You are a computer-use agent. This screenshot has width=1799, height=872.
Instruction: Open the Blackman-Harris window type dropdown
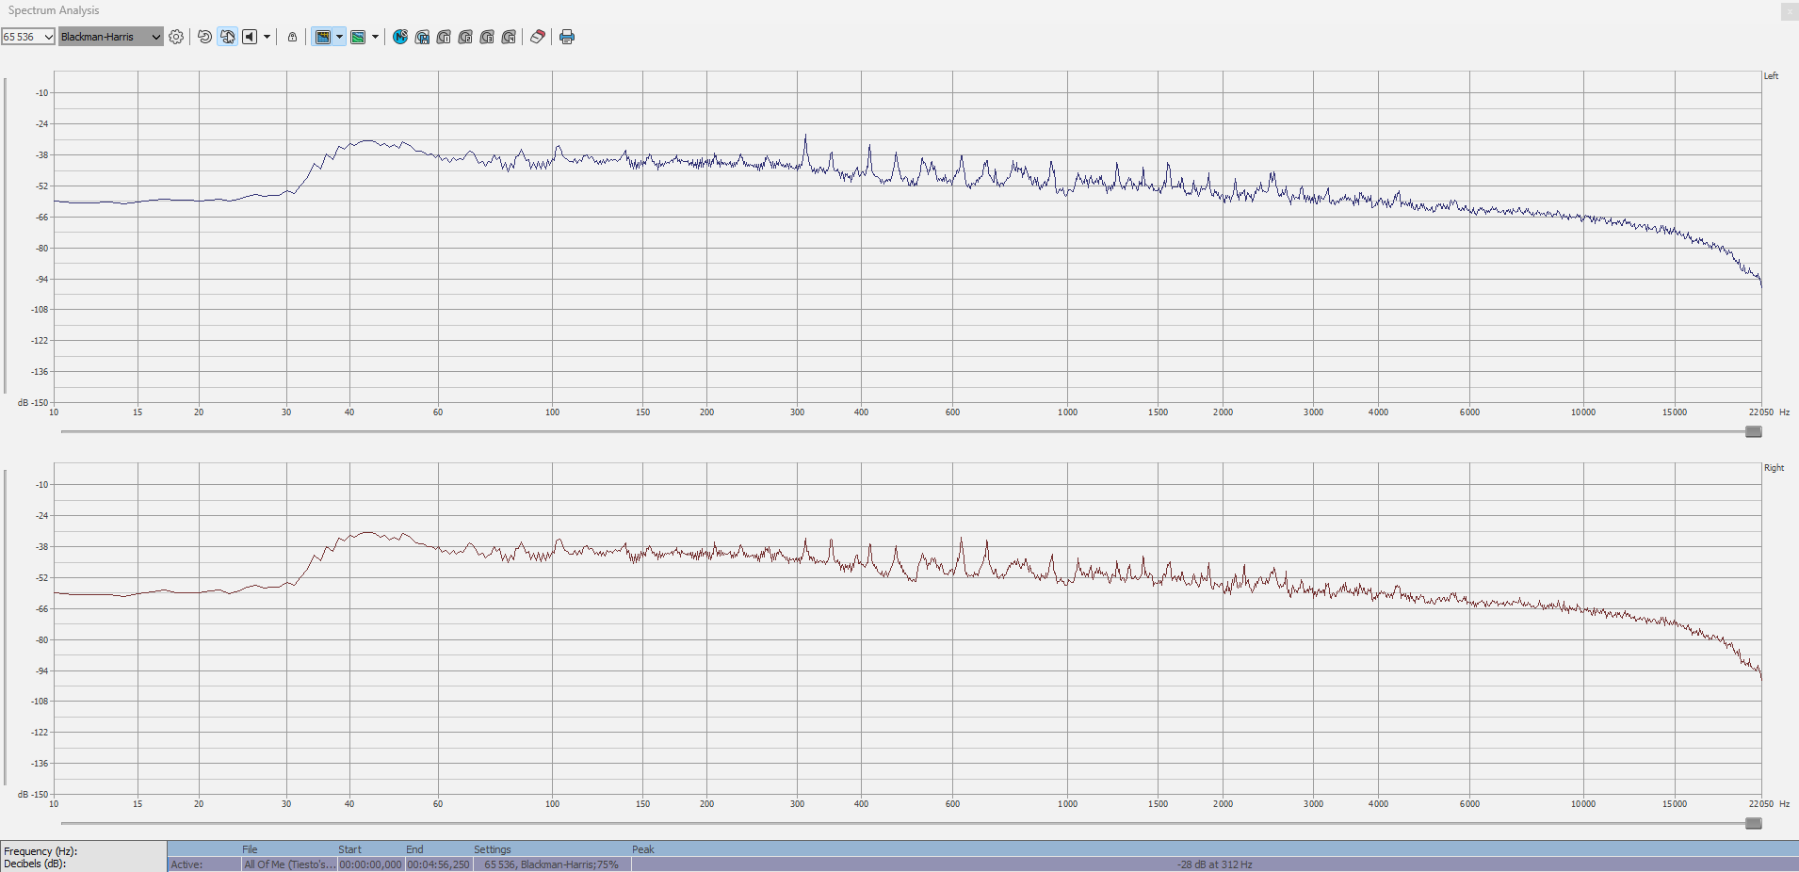(x=110, y=37)
